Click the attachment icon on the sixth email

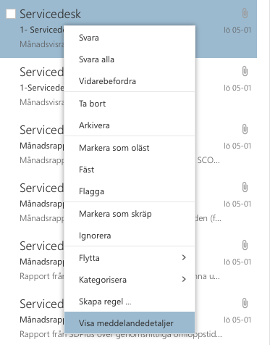click(245, 303)
